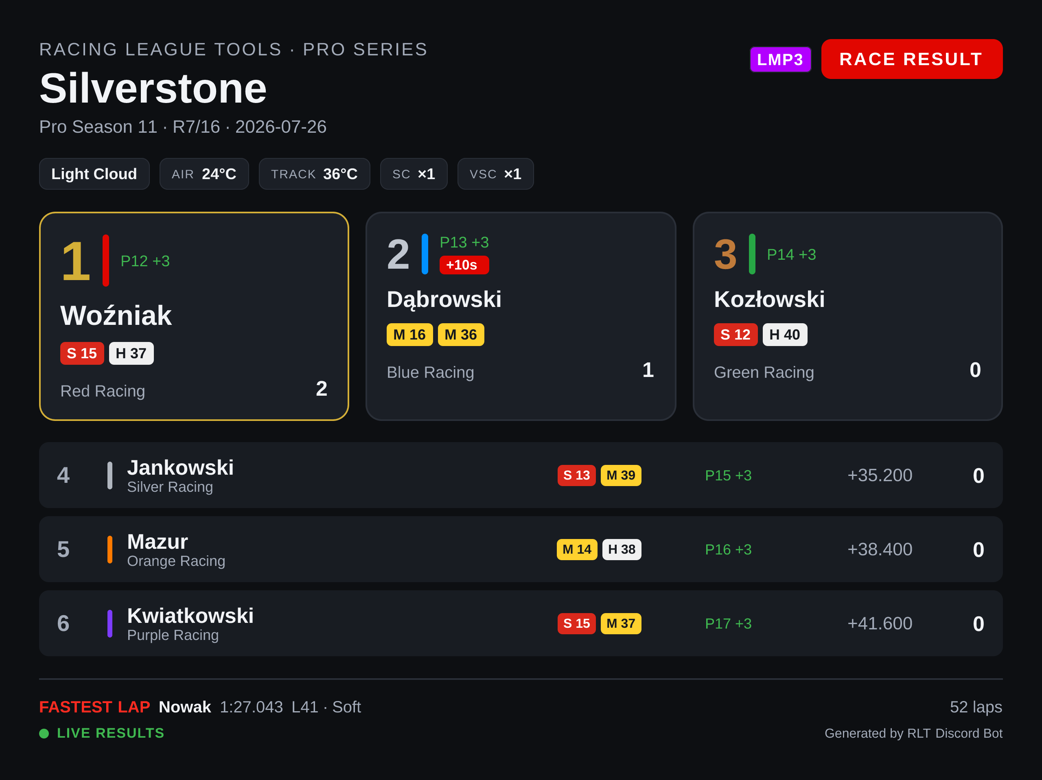1042x780 pixels.
Task: Click the orange team color bar on Mazur
Action: point(110,549)
